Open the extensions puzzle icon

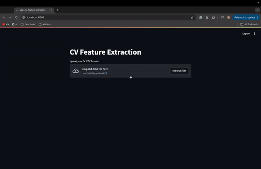(213, 17)
